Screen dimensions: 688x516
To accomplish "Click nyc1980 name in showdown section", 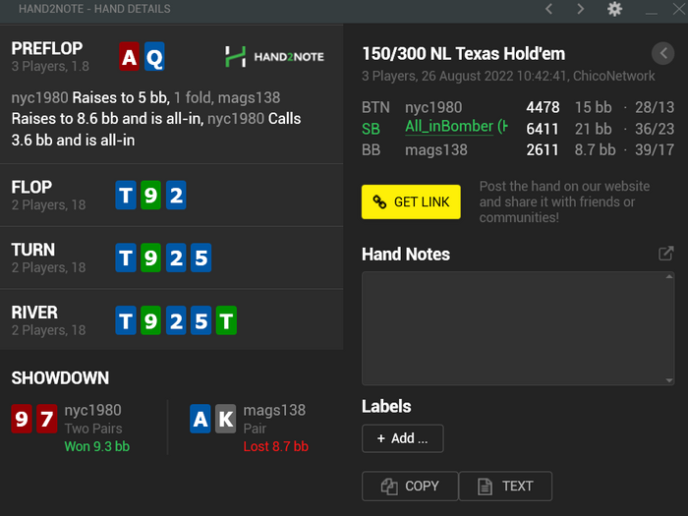I will (x=93, y=410).
